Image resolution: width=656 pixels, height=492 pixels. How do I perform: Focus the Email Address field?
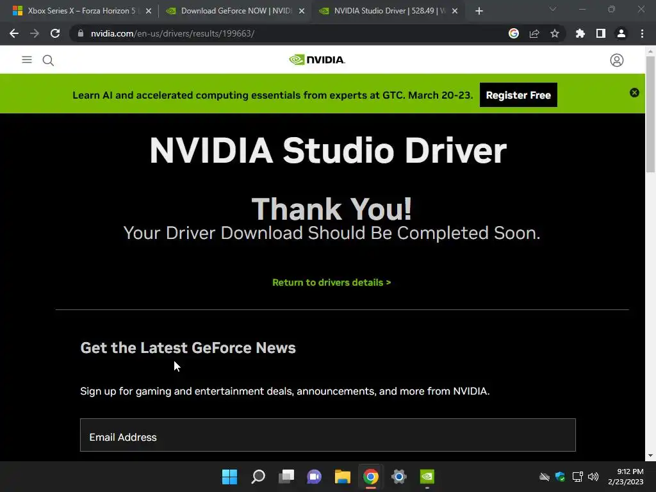pos(328,435)
